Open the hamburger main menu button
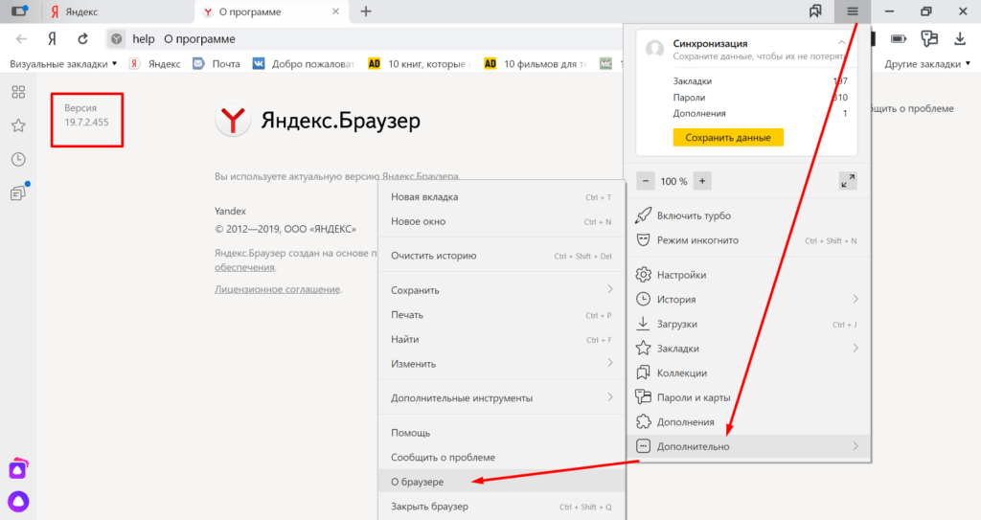 (x=852, y=11)
